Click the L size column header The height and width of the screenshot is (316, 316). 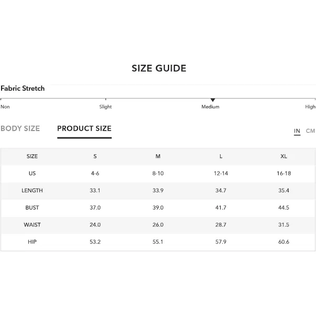[221, 156]
